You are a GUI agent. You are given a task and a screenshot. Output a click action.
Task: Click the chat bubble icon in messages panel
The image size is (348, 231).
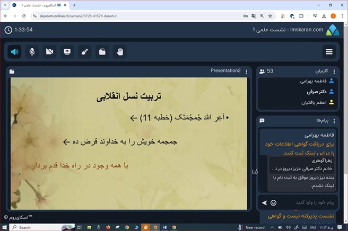[x=262, y=121]
